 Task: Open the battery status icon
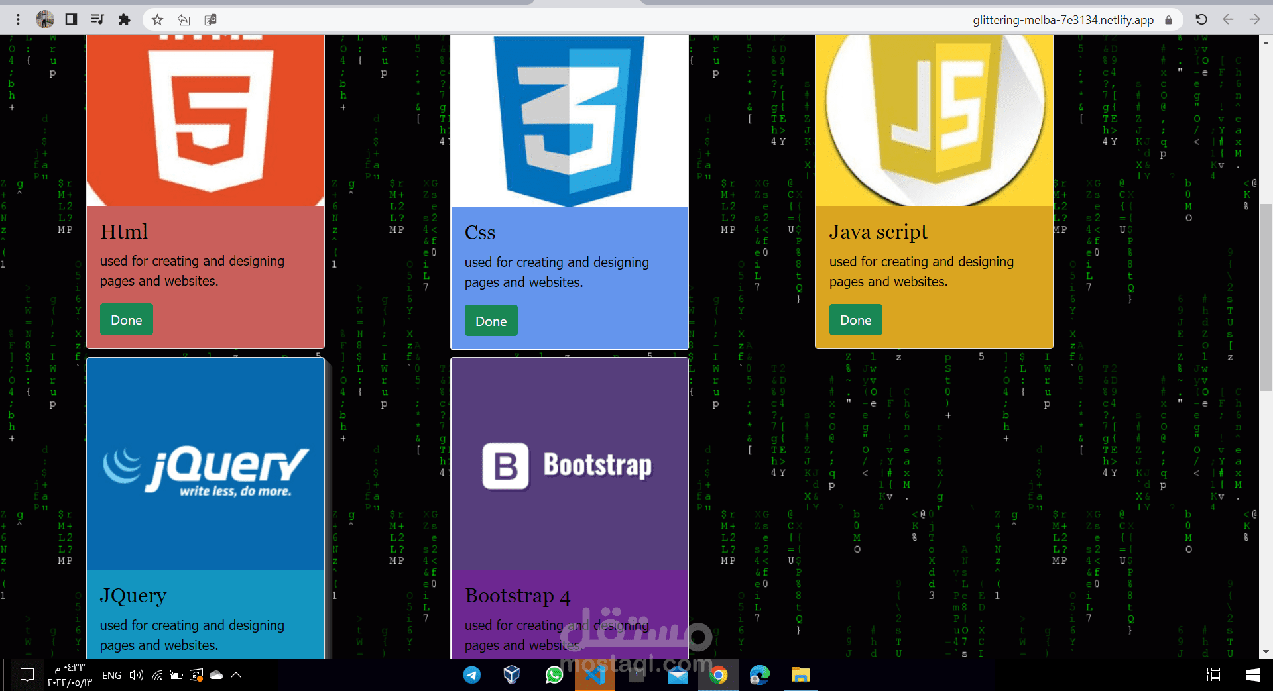(x=176, y=676)
